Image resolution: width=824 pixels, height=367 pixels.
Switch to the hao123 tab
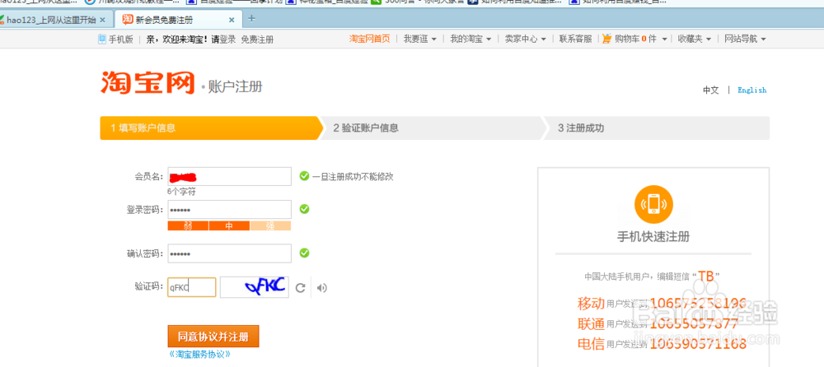[50, 20]
